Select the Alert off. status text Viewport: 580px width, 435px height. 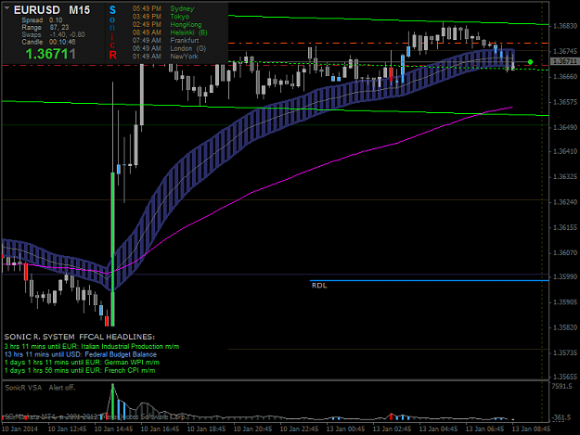(x=62, y=388)
